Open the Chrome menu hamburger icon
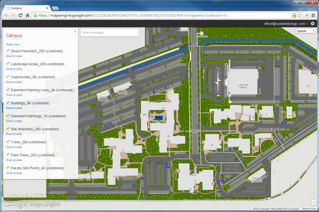The image size is (319, 212). (x=313, y=15)
